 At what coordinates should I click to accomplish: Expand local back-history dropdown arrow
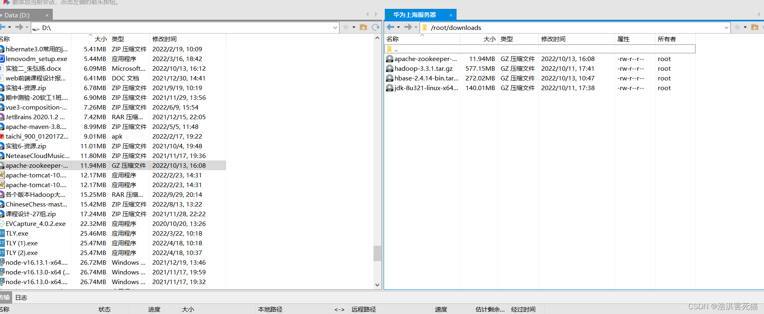pos(9,27)
